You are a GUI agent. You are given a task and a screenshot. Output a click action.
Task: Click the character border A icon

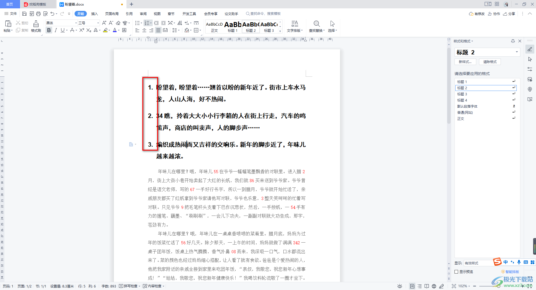125,30
